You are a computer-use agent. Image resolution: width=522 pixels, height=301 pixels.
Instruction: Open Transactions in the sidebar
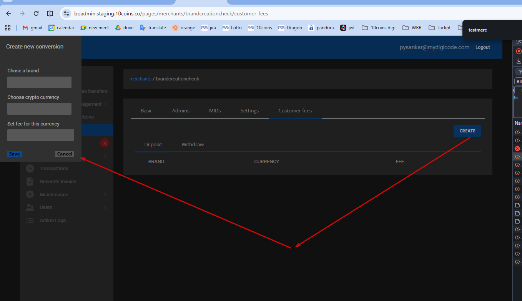(54, 168)
